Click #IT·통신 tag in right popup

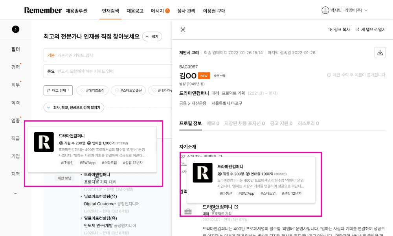(226, 194)
